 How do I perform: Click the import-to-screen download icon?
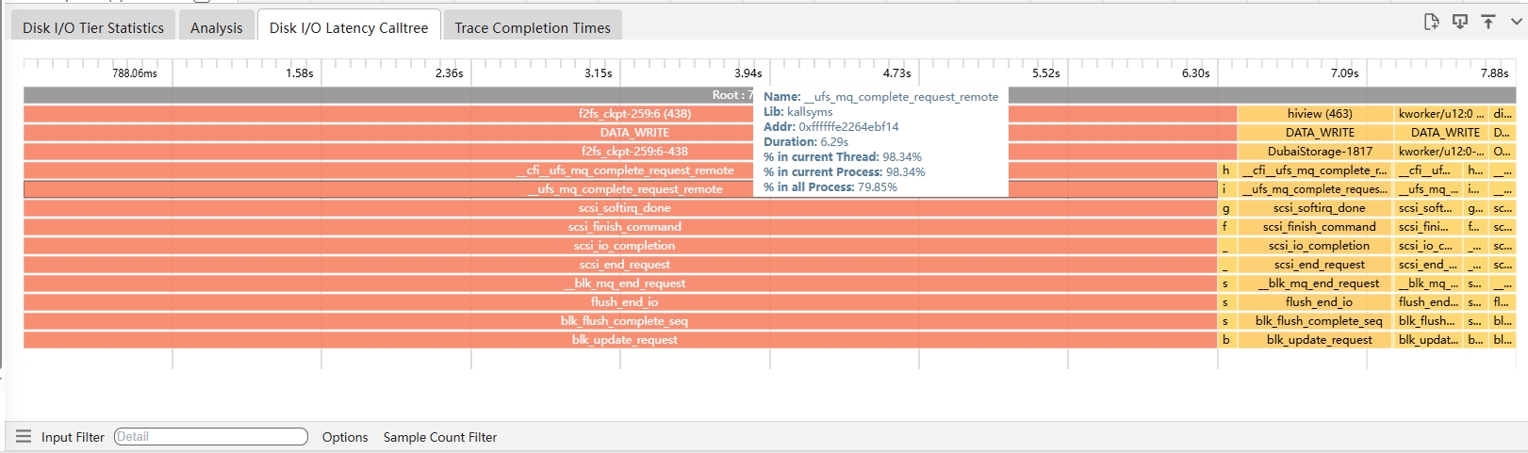pos(1460,22)
